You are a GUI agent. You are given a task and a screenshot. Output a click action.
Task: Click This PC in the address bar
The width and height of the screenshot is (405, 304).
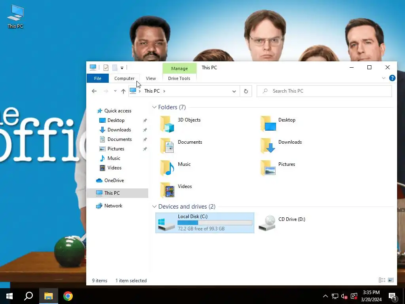pyautogui.click(x=152, y=91)
